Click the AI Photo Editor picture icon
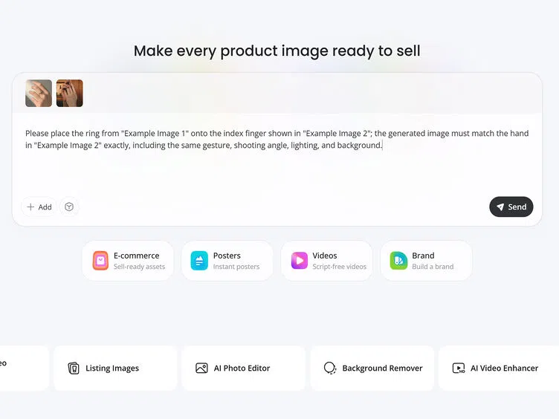The width and height of the screenshot is (559, 419). (201, 368)
